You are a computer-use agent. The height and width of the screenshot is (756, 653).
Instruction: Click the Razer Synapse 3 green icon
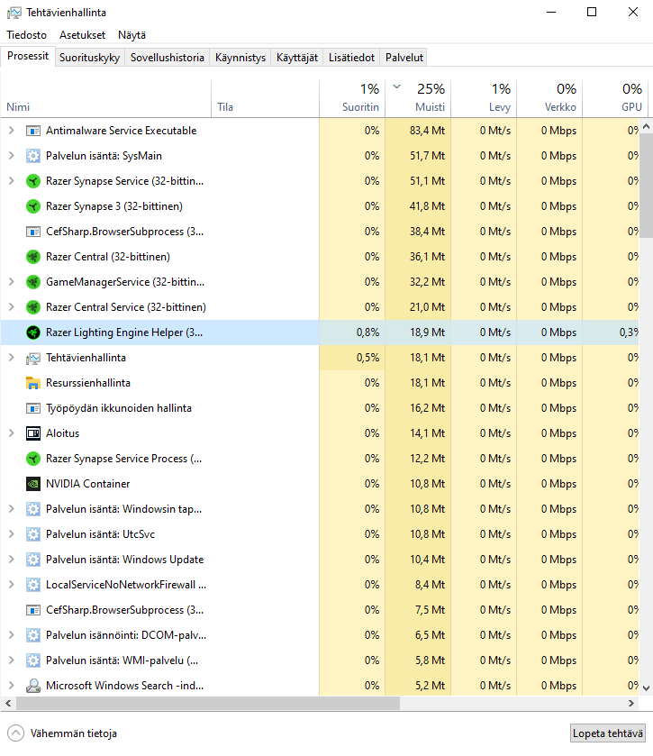tap(32, 206)
